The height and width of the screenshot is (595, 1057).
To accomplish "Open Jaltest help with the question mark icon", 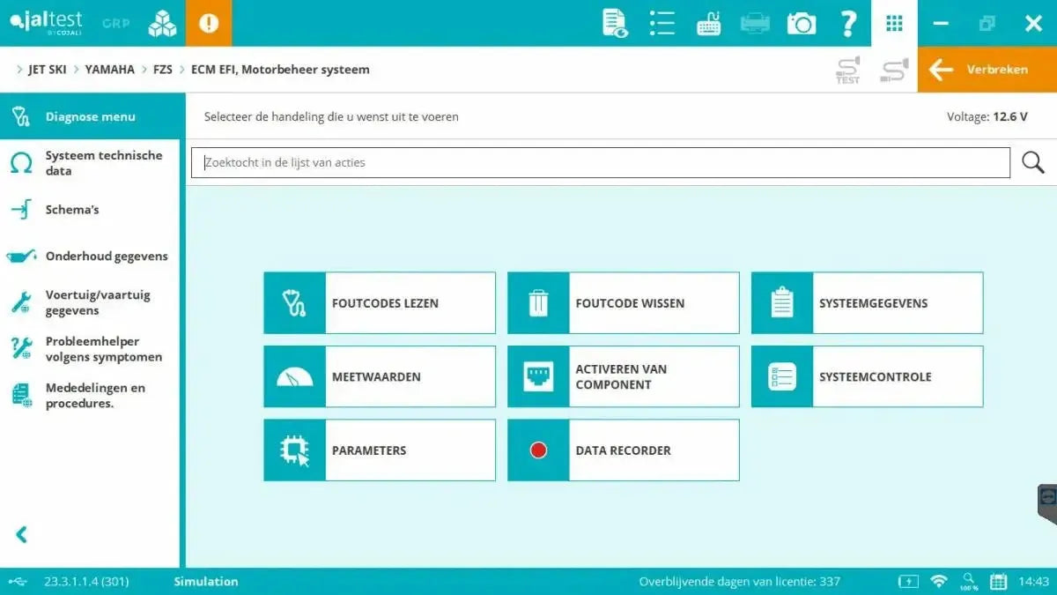I will coord(847,23).
